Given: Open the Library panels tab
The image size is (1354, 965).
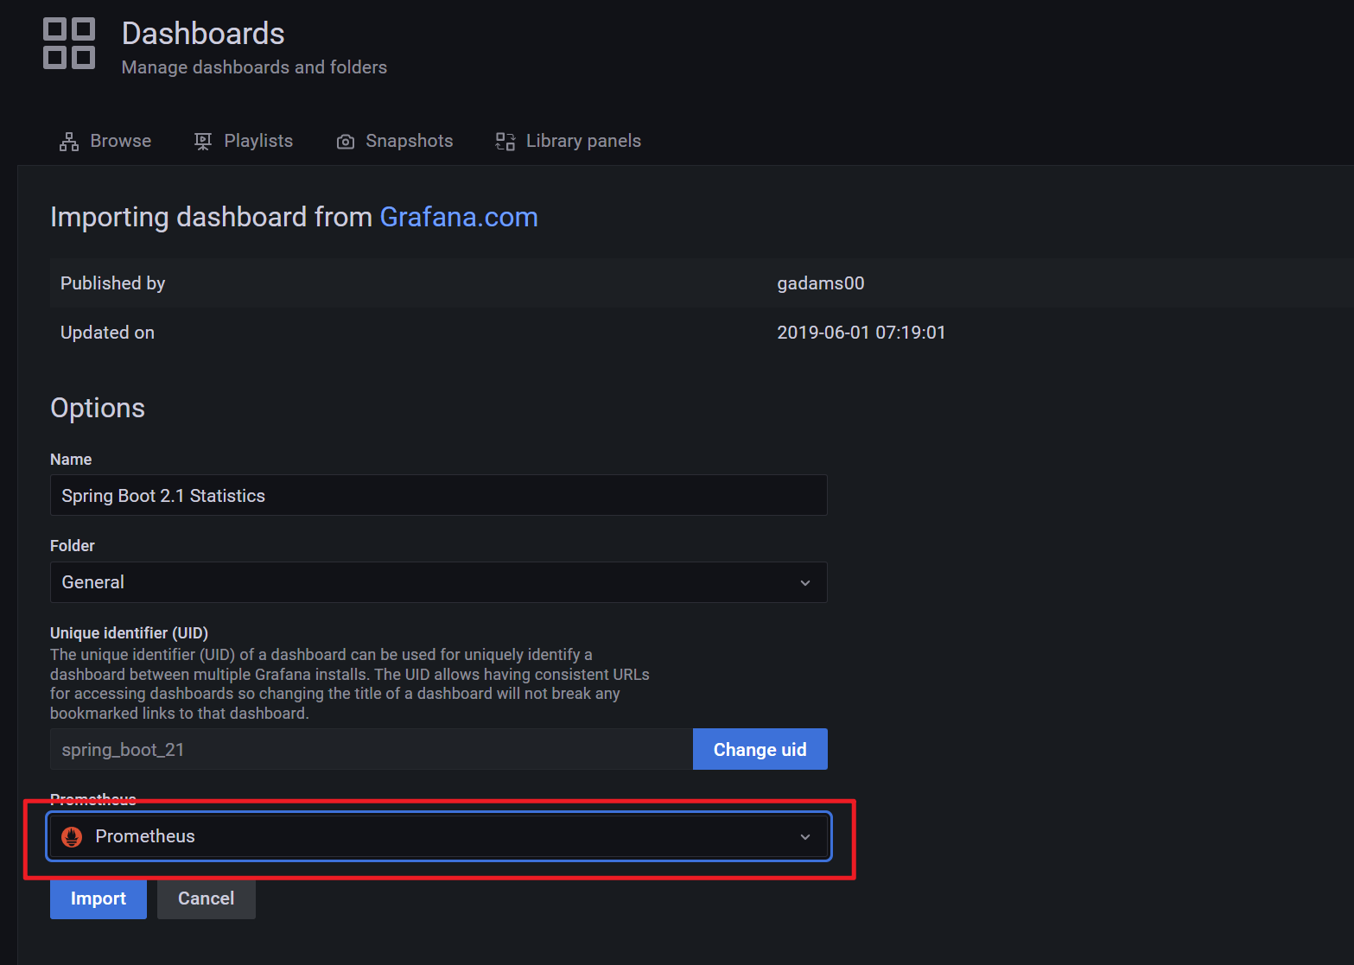Looking at the screenshot, I should [x=569, y=142].
